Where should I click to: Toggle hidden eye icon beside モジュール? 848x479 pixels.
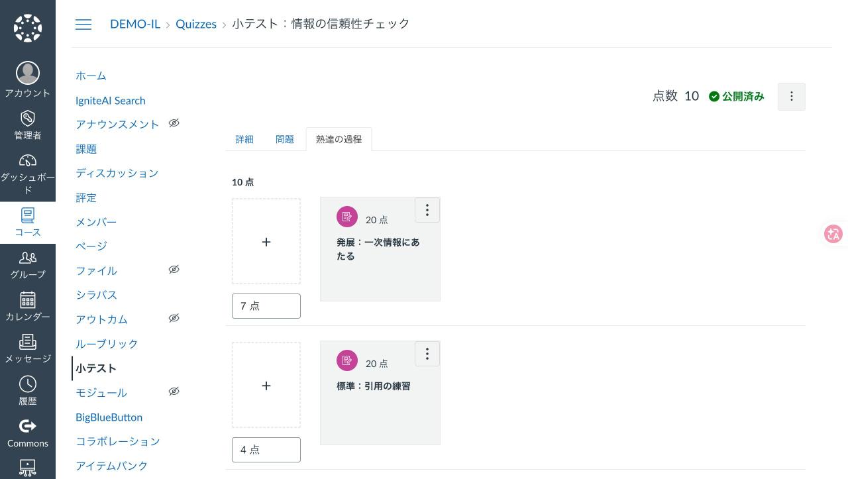pyautogui.click(x=174, y=392)
